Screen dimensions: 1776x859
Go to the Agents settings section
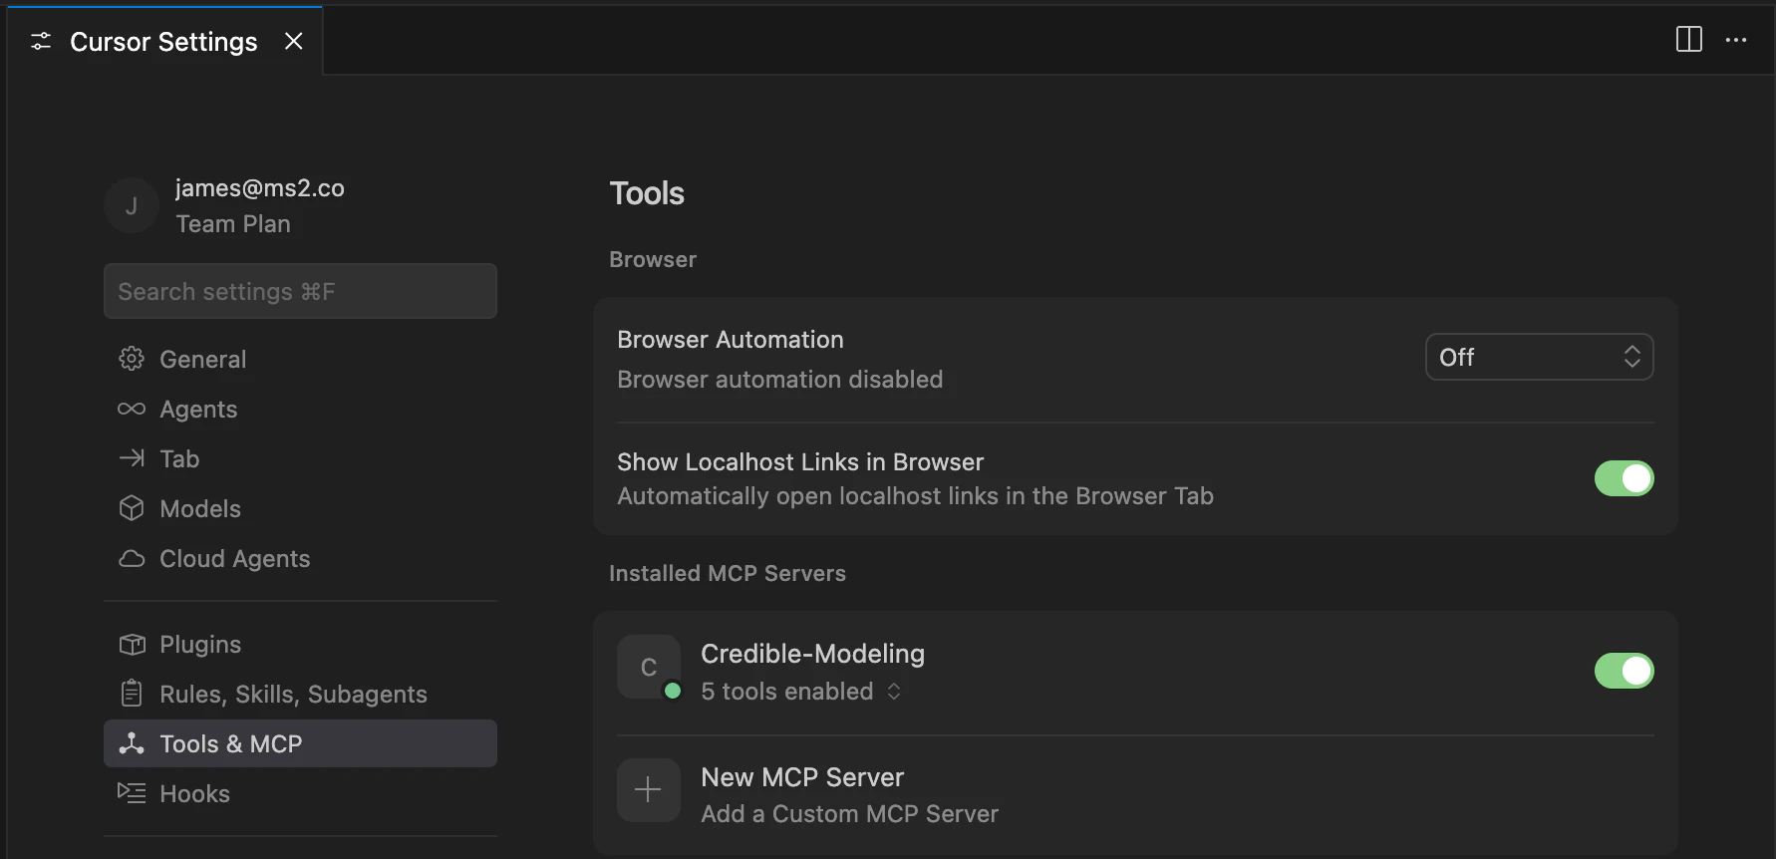point(300,409)
